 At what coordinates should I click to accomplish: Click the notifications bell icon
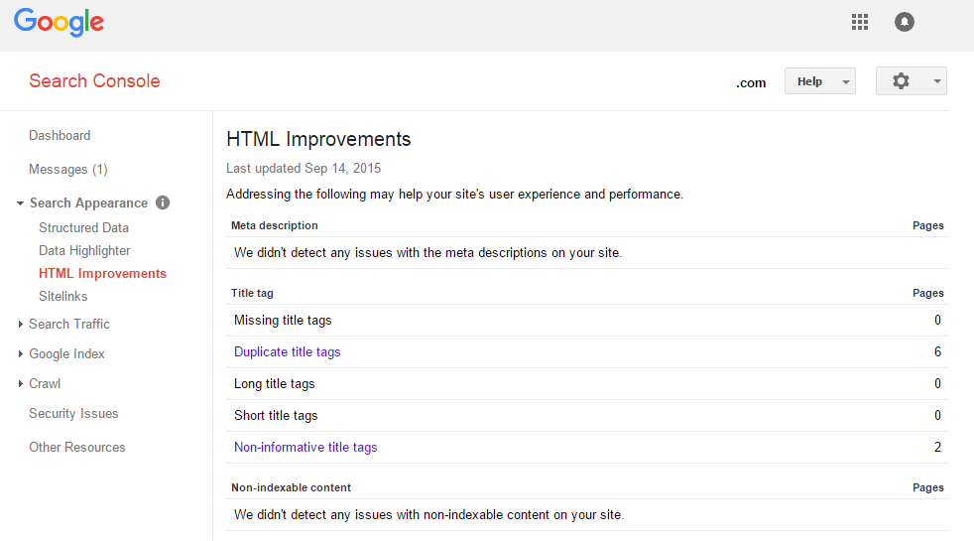tap(904, 22)
